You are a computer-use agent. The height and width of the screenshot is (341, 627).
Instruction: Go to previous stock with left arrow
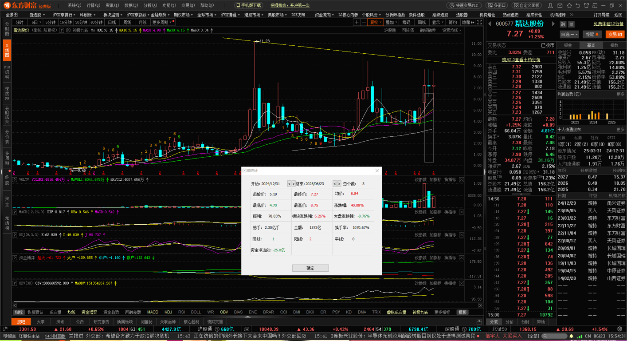(x=490, y=24)
